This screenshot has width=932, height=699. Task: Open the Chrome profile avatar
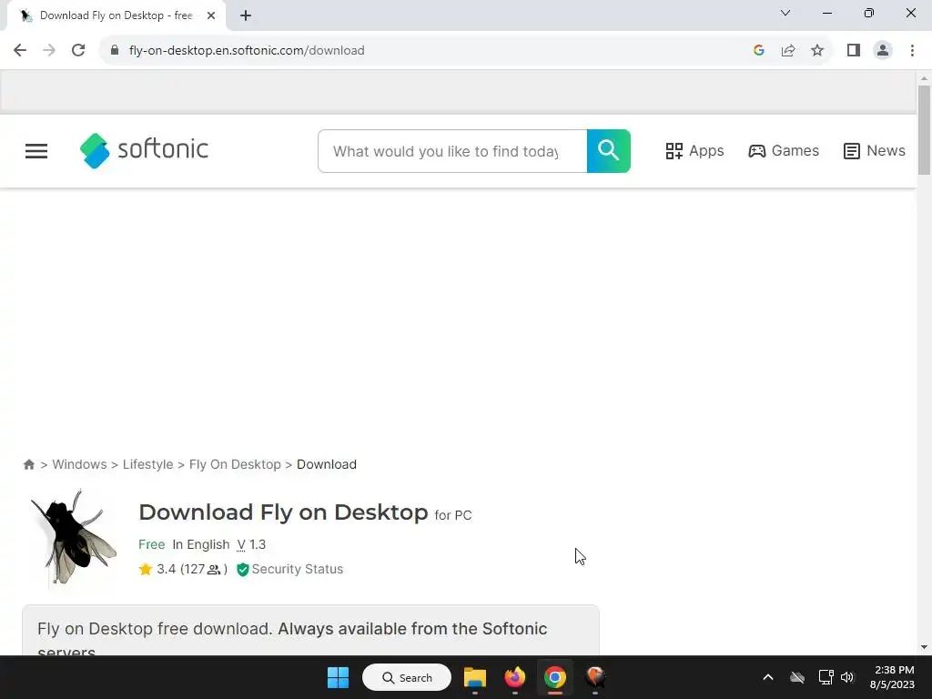coord(883,51)
